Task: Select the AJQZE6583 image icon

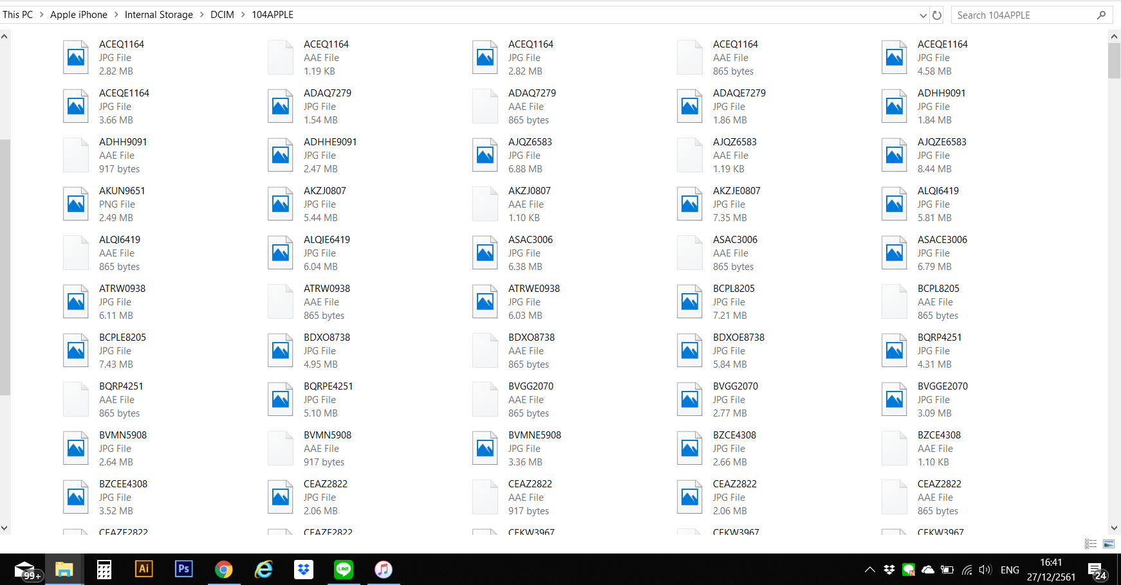Action: pyautogui.click(x=894, y=155)
